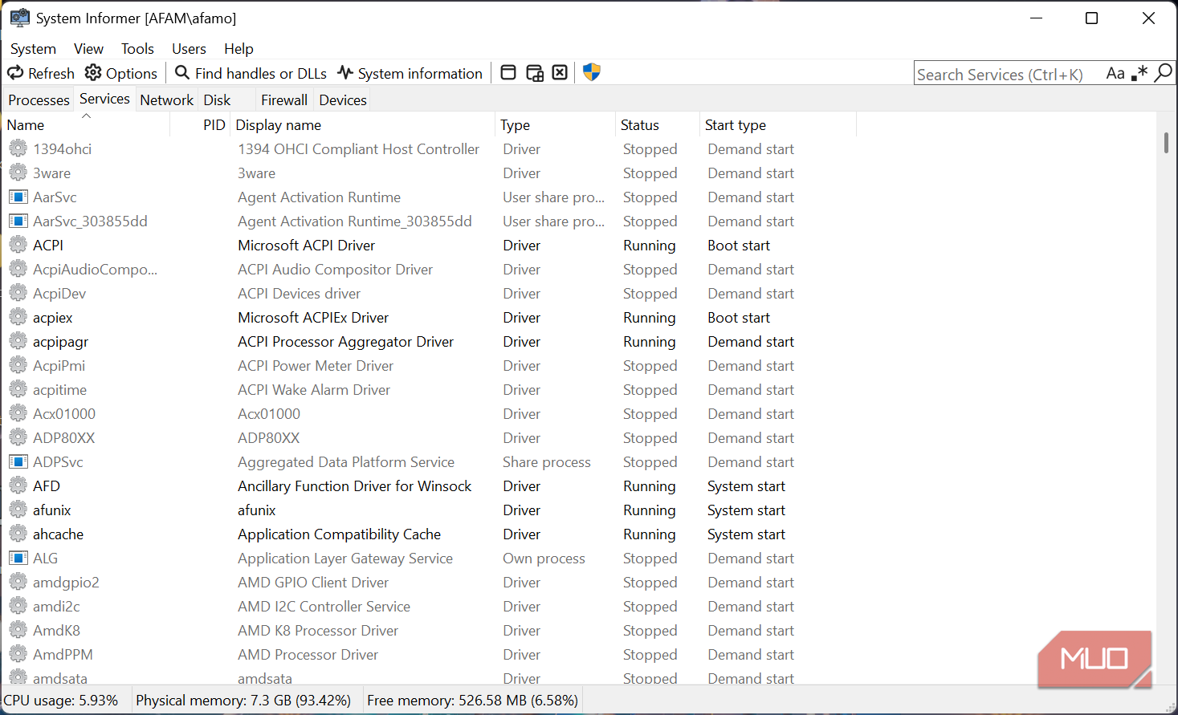Viewport: 1178px width, 715px height.
Task: Switch to the Firewall tab
Action: click(x=284, y=100)
